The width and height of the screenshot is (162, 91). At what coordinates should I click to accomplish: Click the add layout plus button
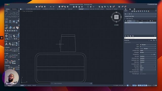pos(26,85)
